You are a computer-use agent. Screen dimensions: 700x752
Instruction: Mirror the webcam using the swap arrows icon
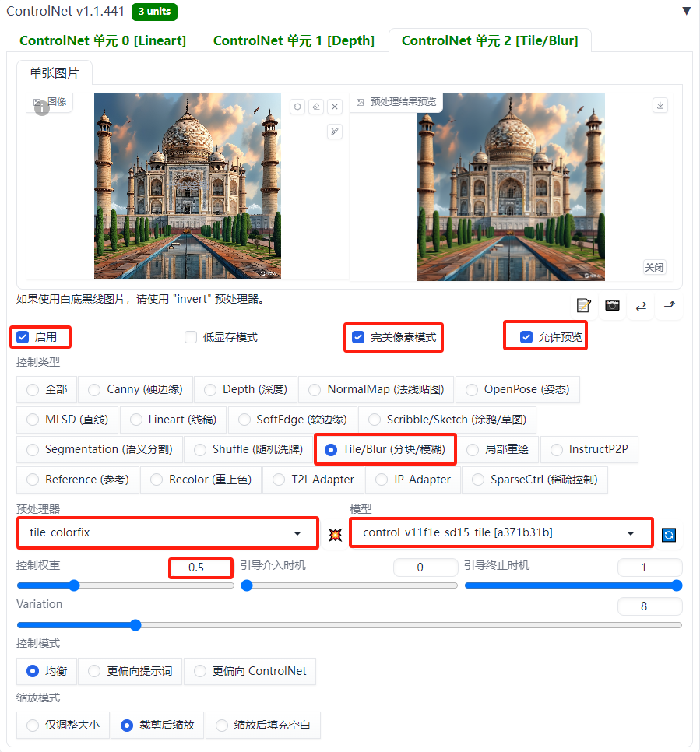click(640, 306)
